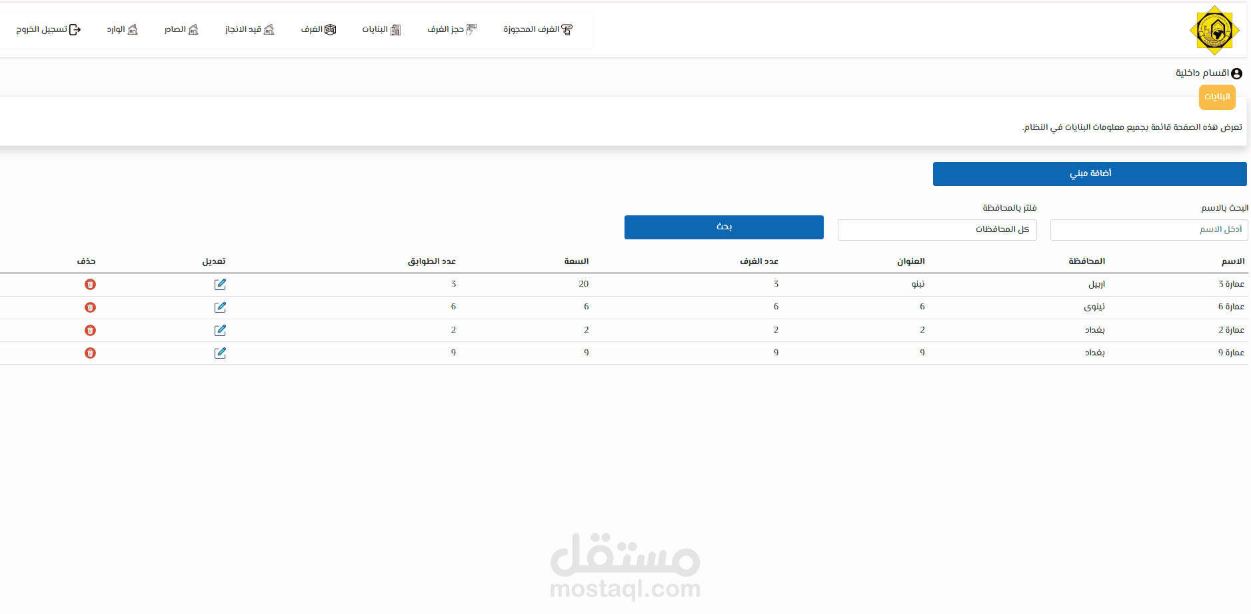Open the الصادر navigation item
The image size is (1251, 614).
point(181,29)
